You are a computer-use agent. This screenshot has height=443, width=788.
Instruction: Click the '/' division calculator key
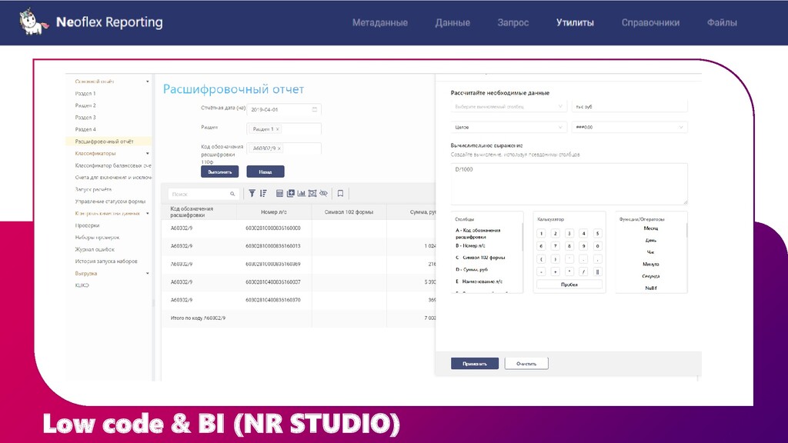[x=583, y=271]
